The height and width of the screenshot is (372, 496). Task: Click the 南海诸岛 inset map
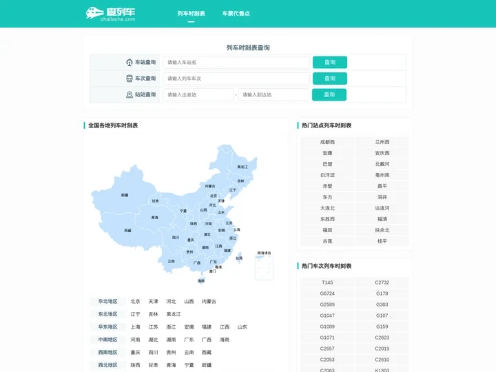point(264,267)
